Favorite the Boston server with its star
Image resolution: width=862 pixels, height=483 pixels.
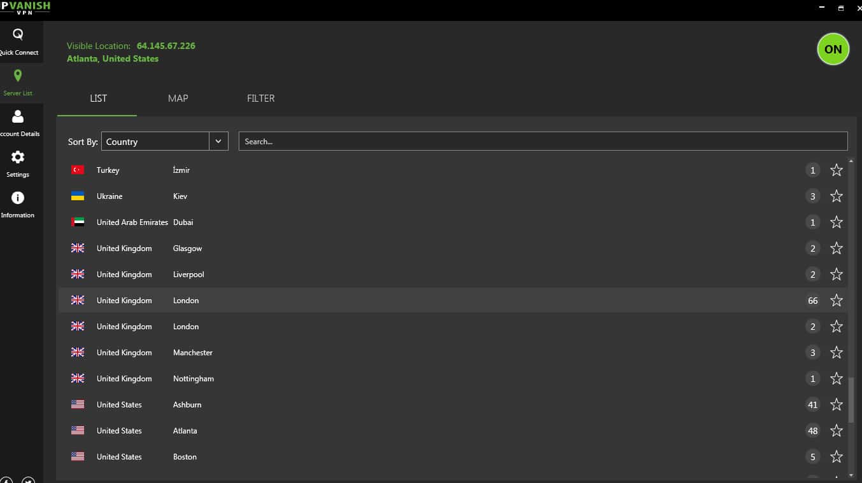[x=837, y=456]
